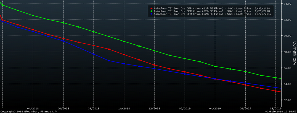Viewport: 297px width, 113px height.
Task: Click the 04/2018 x-axis date label
Action: (x=33, y=109)
